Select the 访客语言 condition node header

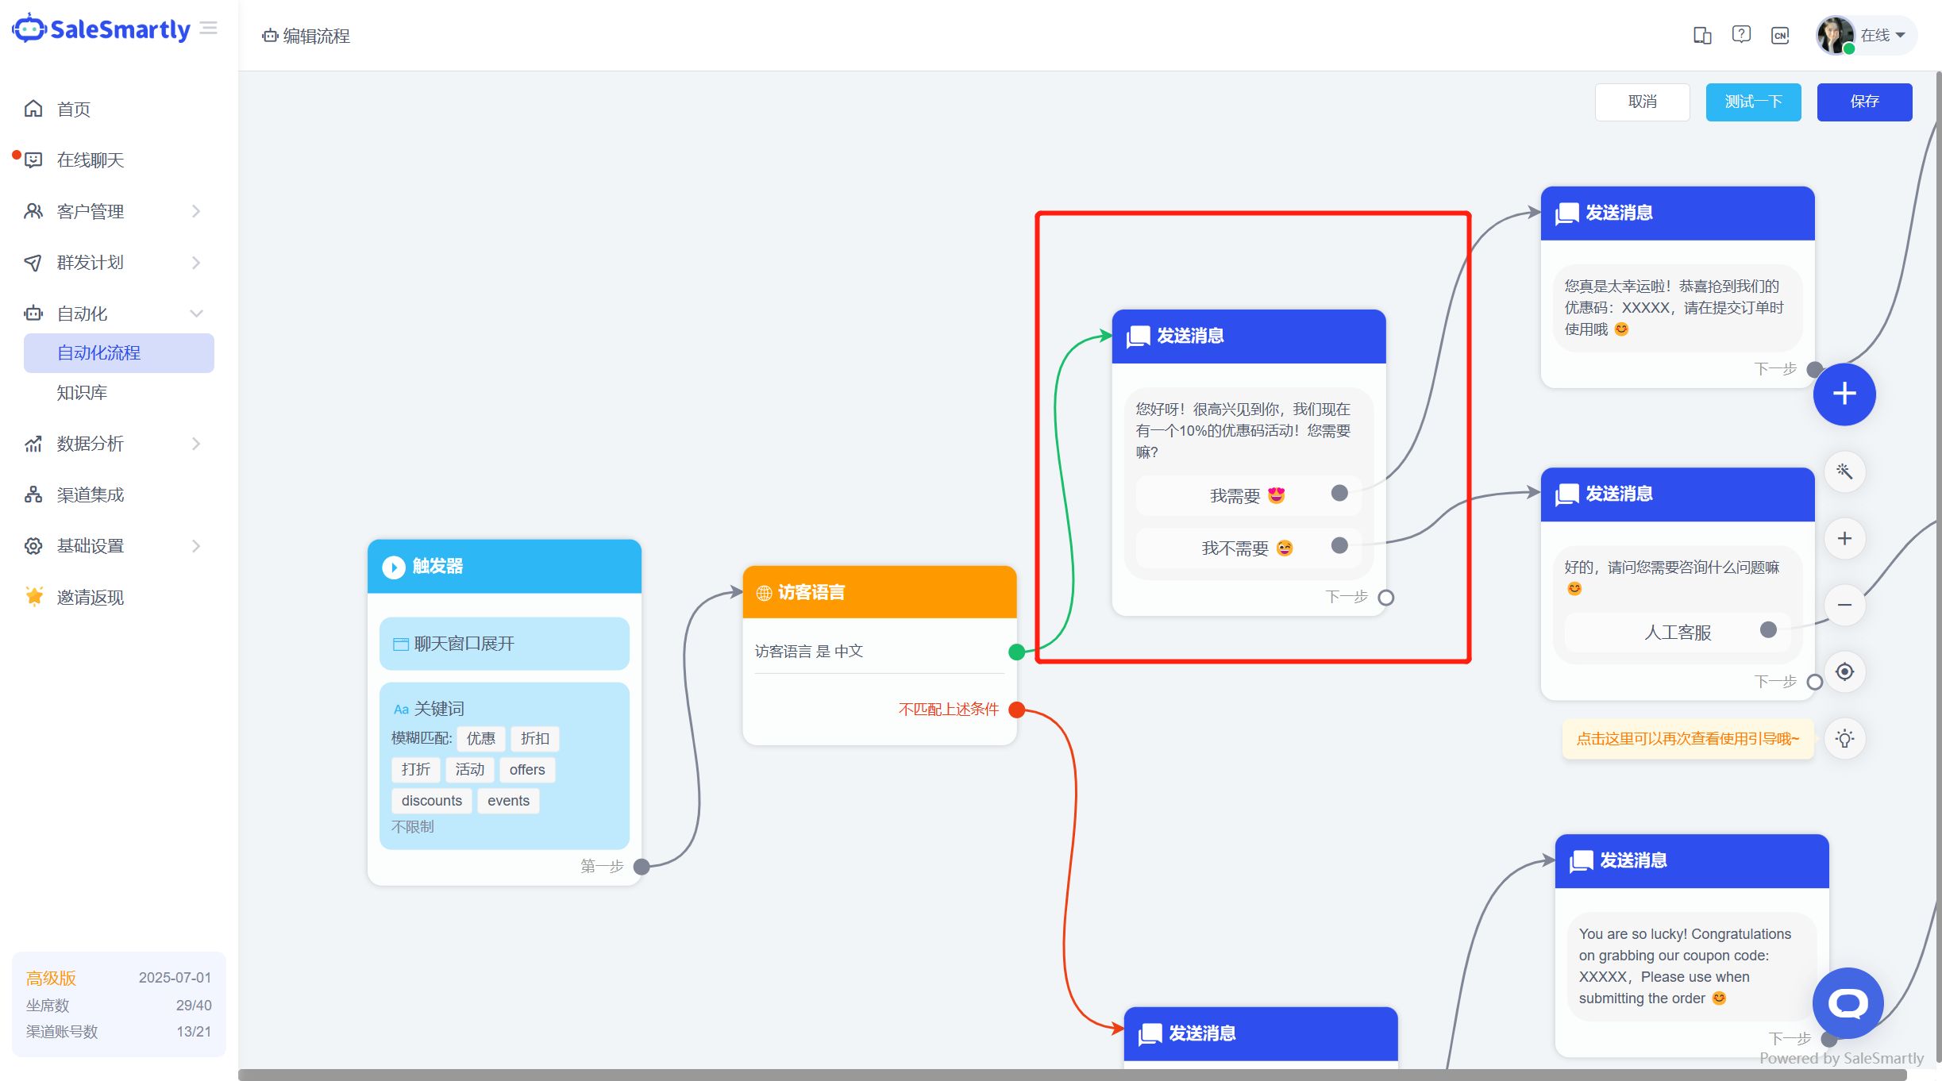(x=880, y=592)
